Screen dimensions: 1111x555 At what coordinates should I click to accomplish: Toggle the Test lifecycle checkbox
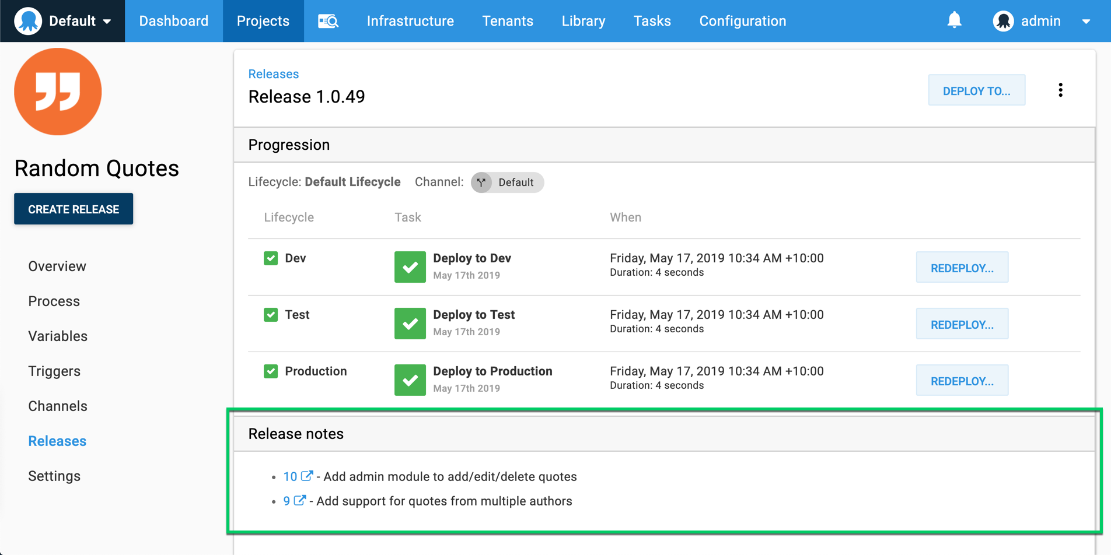[271, 314]
